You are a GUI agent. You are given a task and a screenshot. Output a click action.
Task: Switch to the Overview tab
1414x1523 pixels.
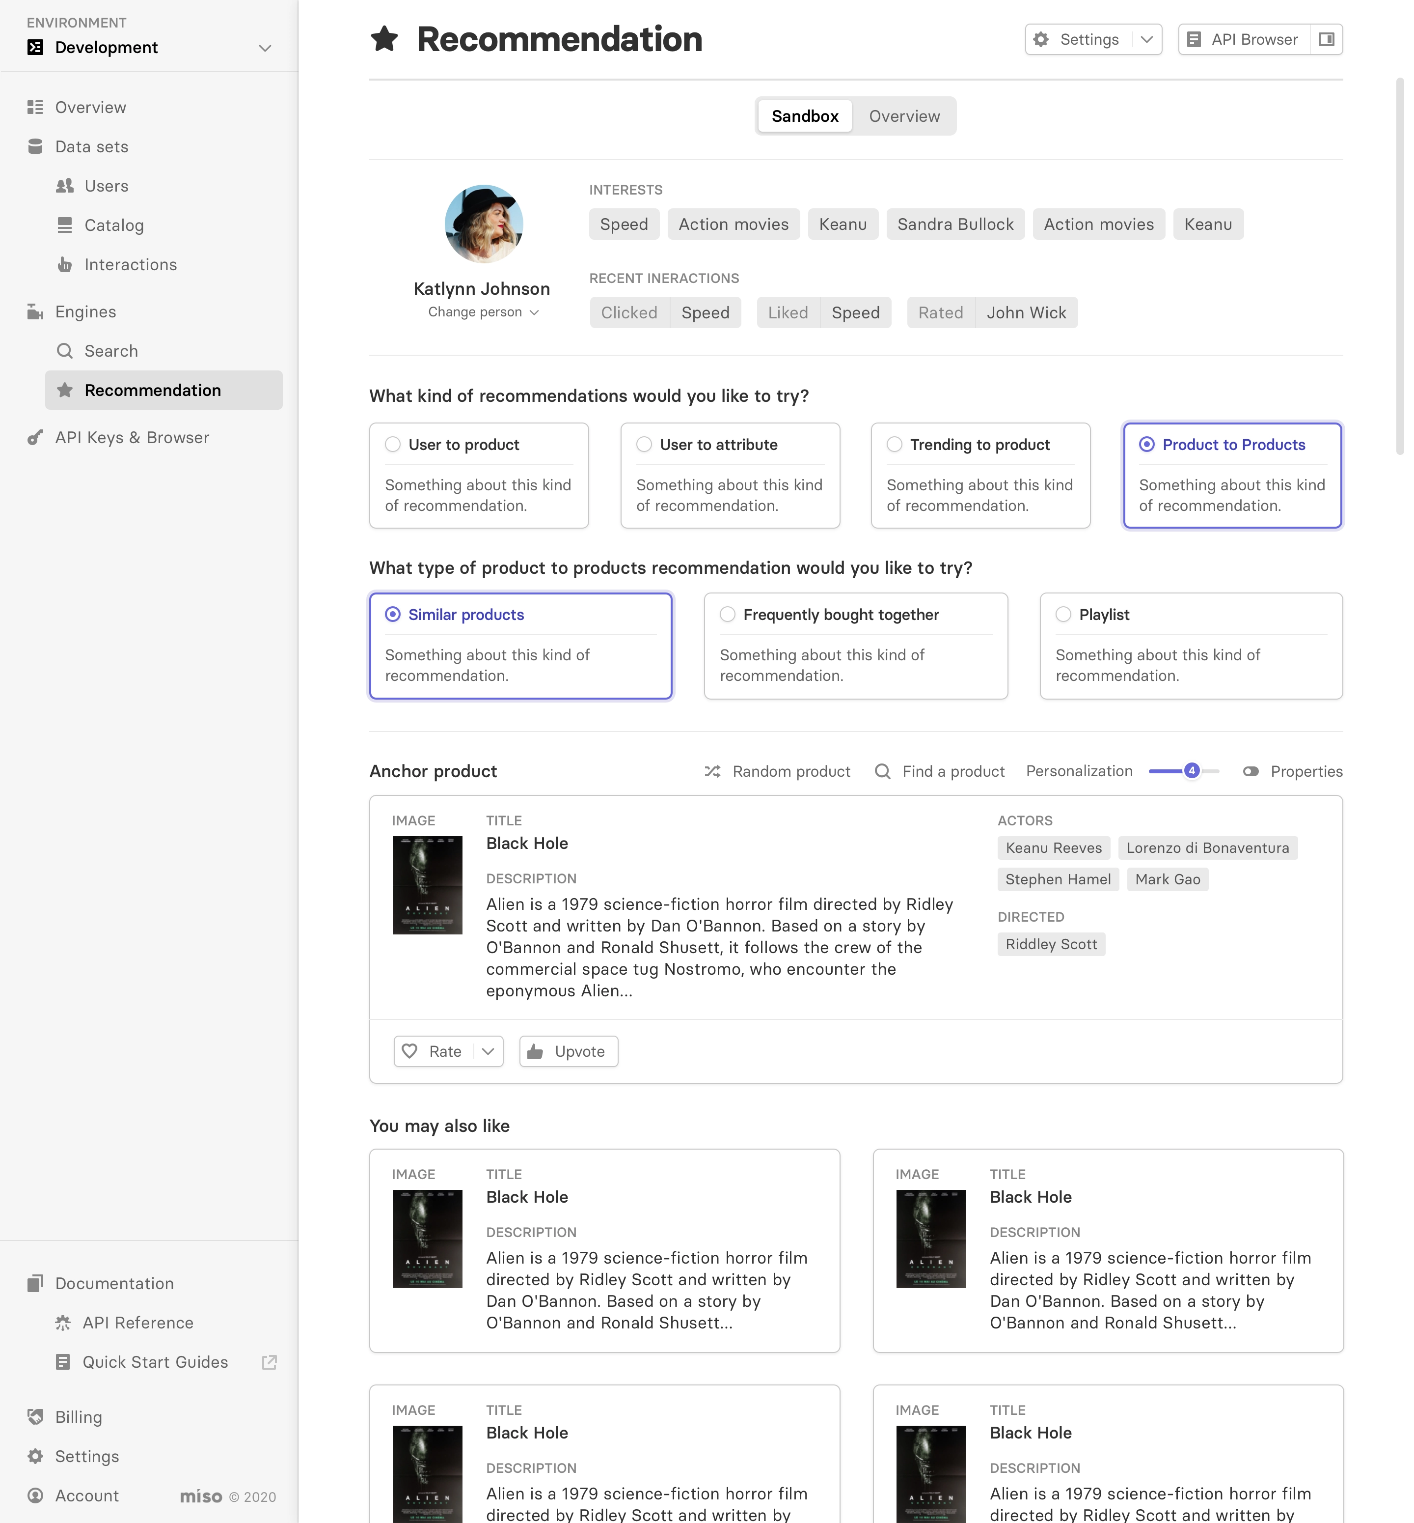904,115
